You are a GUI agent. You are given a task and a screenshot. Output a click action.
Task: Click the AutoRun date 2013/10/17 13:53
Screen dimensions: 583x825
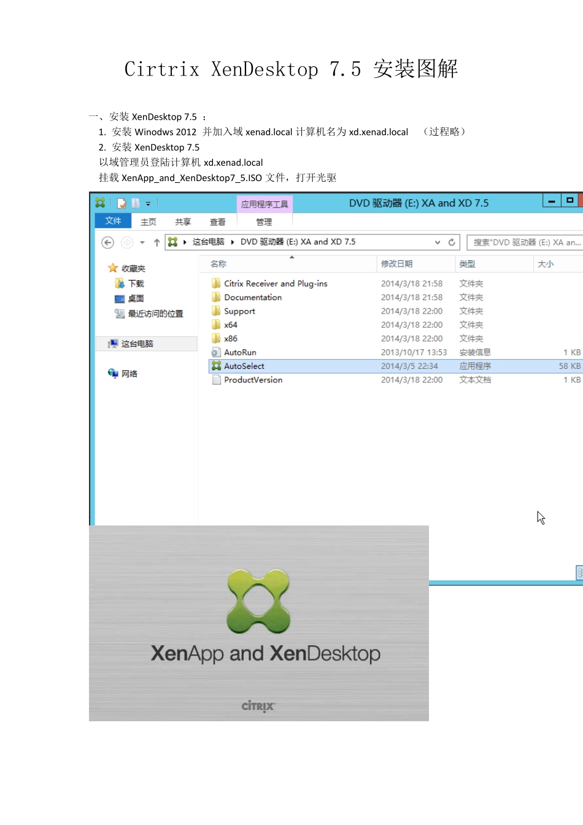click(414, 352)
